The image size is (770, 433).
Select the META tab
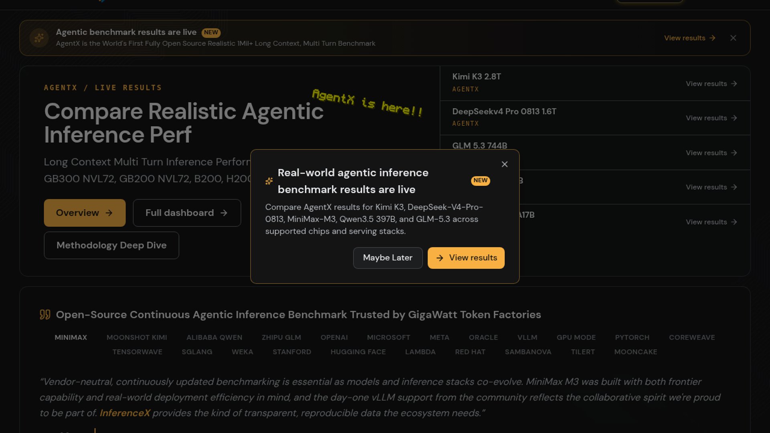(440, 338)
